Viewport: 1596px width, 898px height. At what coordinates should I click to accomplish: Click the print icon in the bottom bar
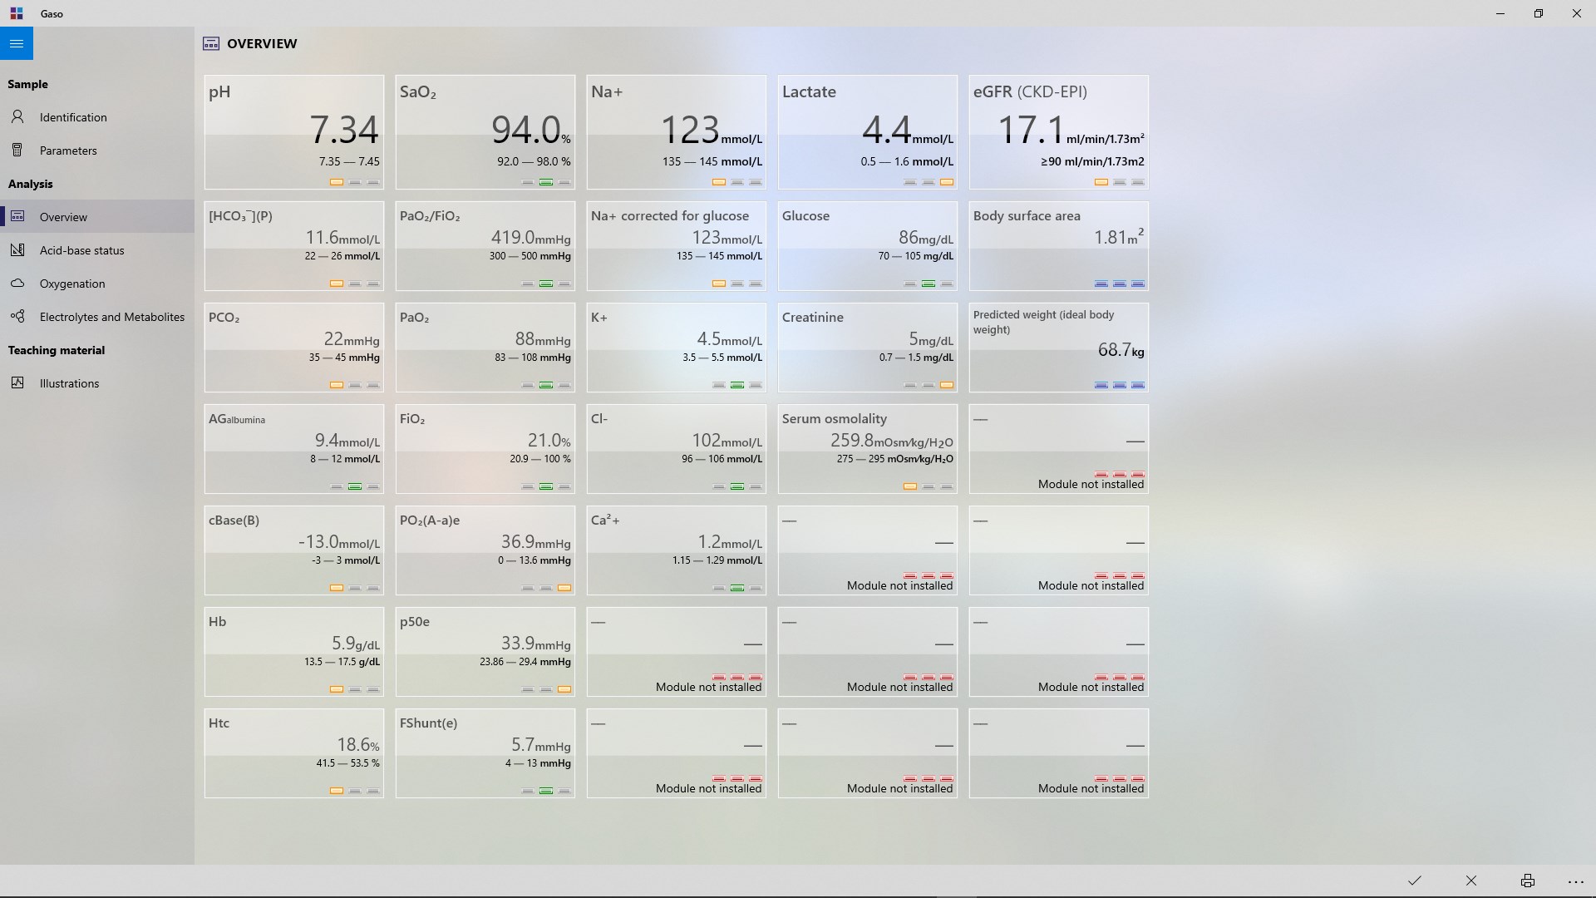pyautogui.click(x=1527, y=881)
